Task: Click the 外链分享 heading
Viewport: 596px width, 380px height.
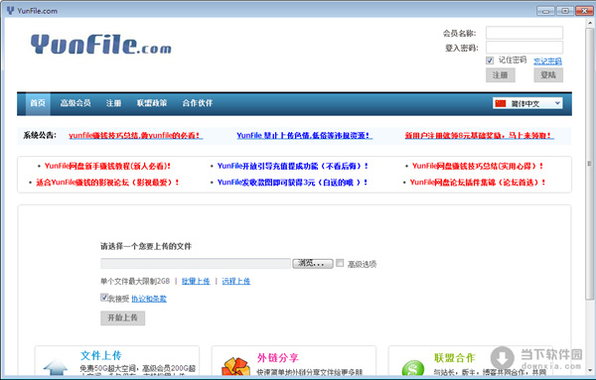Action: (x=278, y=357)
